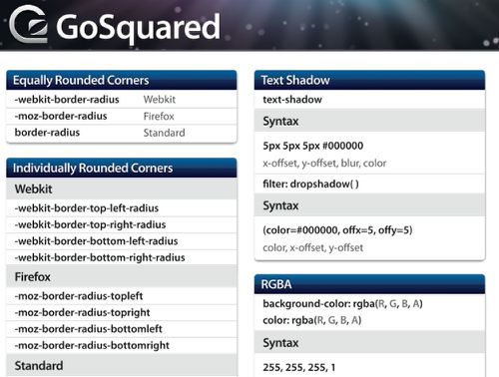Click the x-offset, y-offset, blur, color description

(324, 164)
